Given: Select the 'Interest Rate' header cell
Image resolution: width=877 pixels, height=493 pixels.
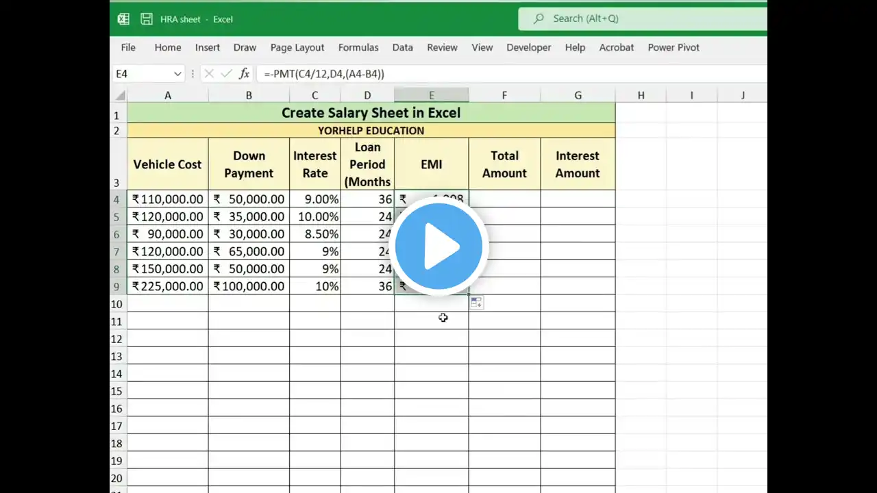Looking at the screenshot, I should pyautogui.click(x=315, y=164).
